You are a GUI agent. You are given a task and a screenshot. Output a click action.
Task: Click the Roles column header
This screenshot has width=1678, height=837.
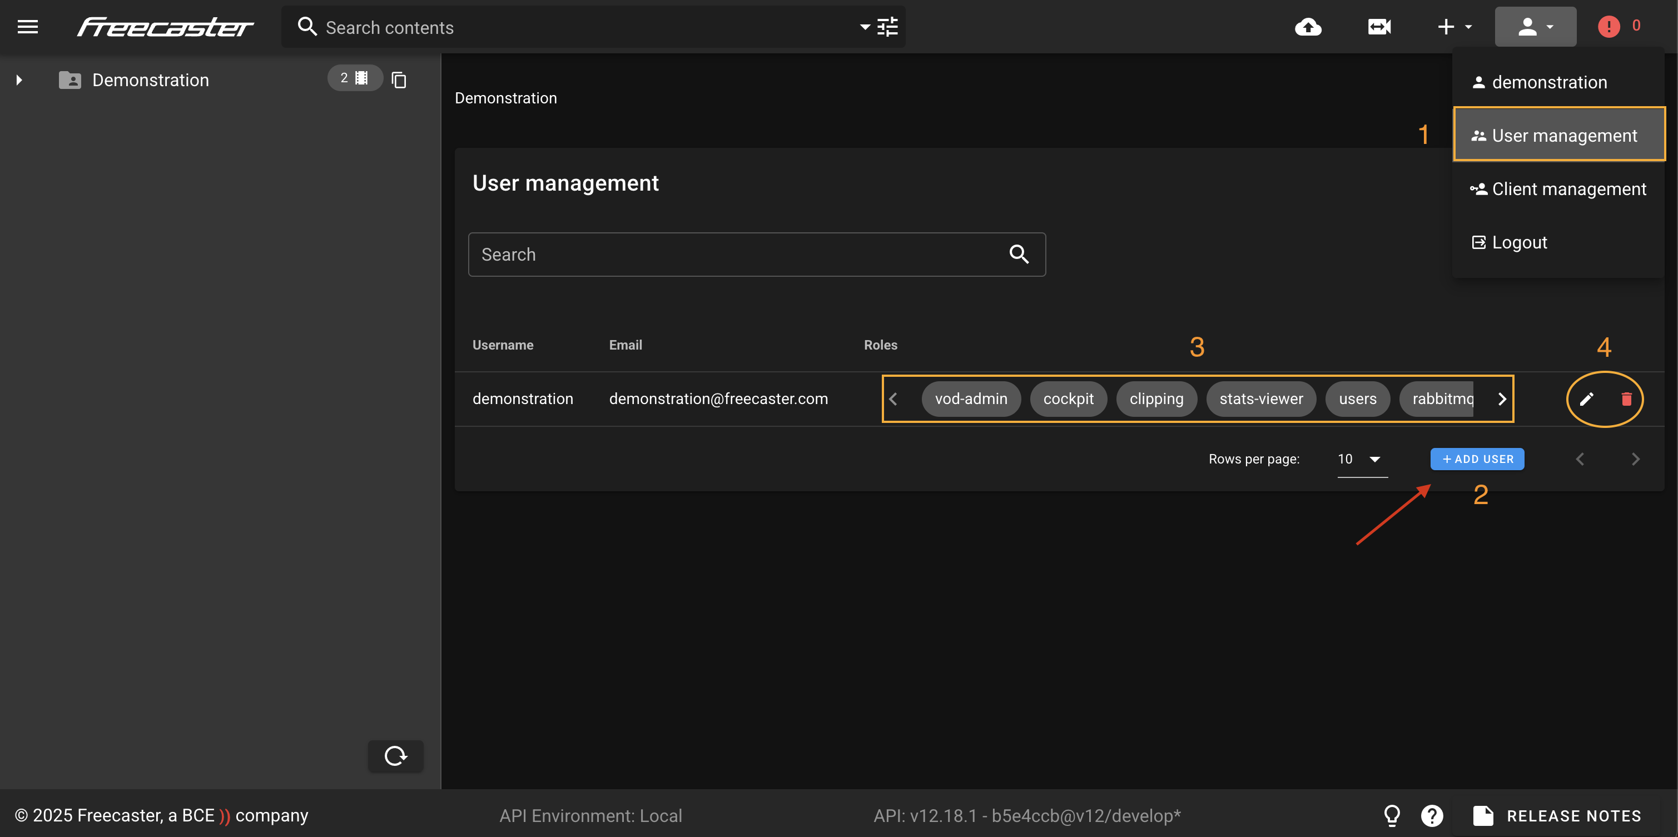pos(881,345)
